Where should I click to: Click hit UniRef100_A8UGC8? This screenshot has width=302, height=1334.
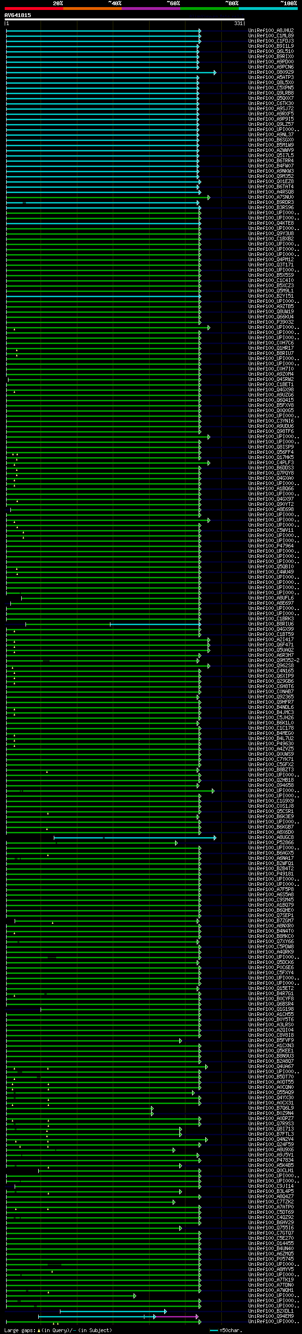pos(271,838)
